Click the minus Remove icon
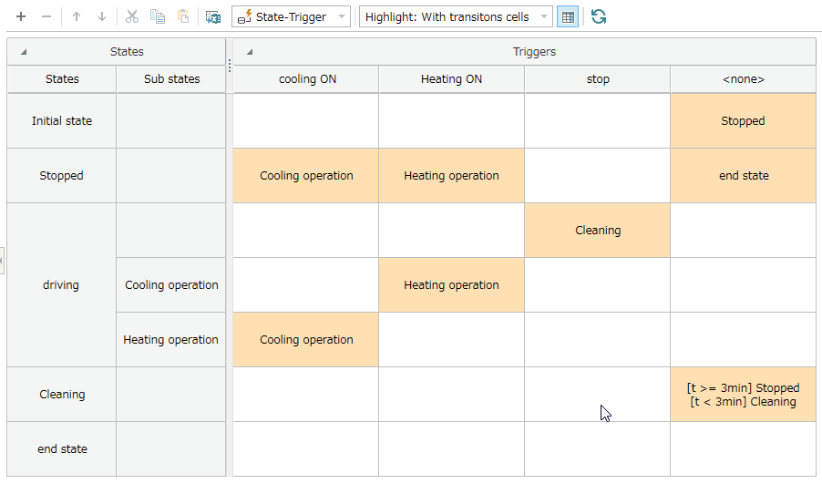The image size is (822, 484). point(46,16)
